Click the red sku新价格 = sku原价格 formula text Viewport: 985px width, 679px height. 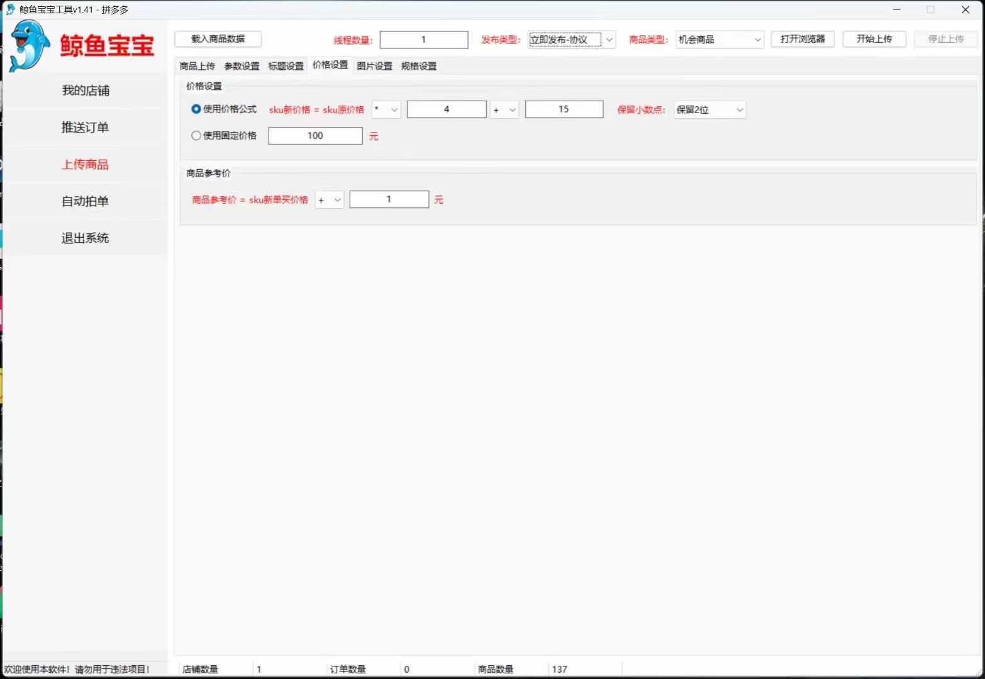click(316, 109)
